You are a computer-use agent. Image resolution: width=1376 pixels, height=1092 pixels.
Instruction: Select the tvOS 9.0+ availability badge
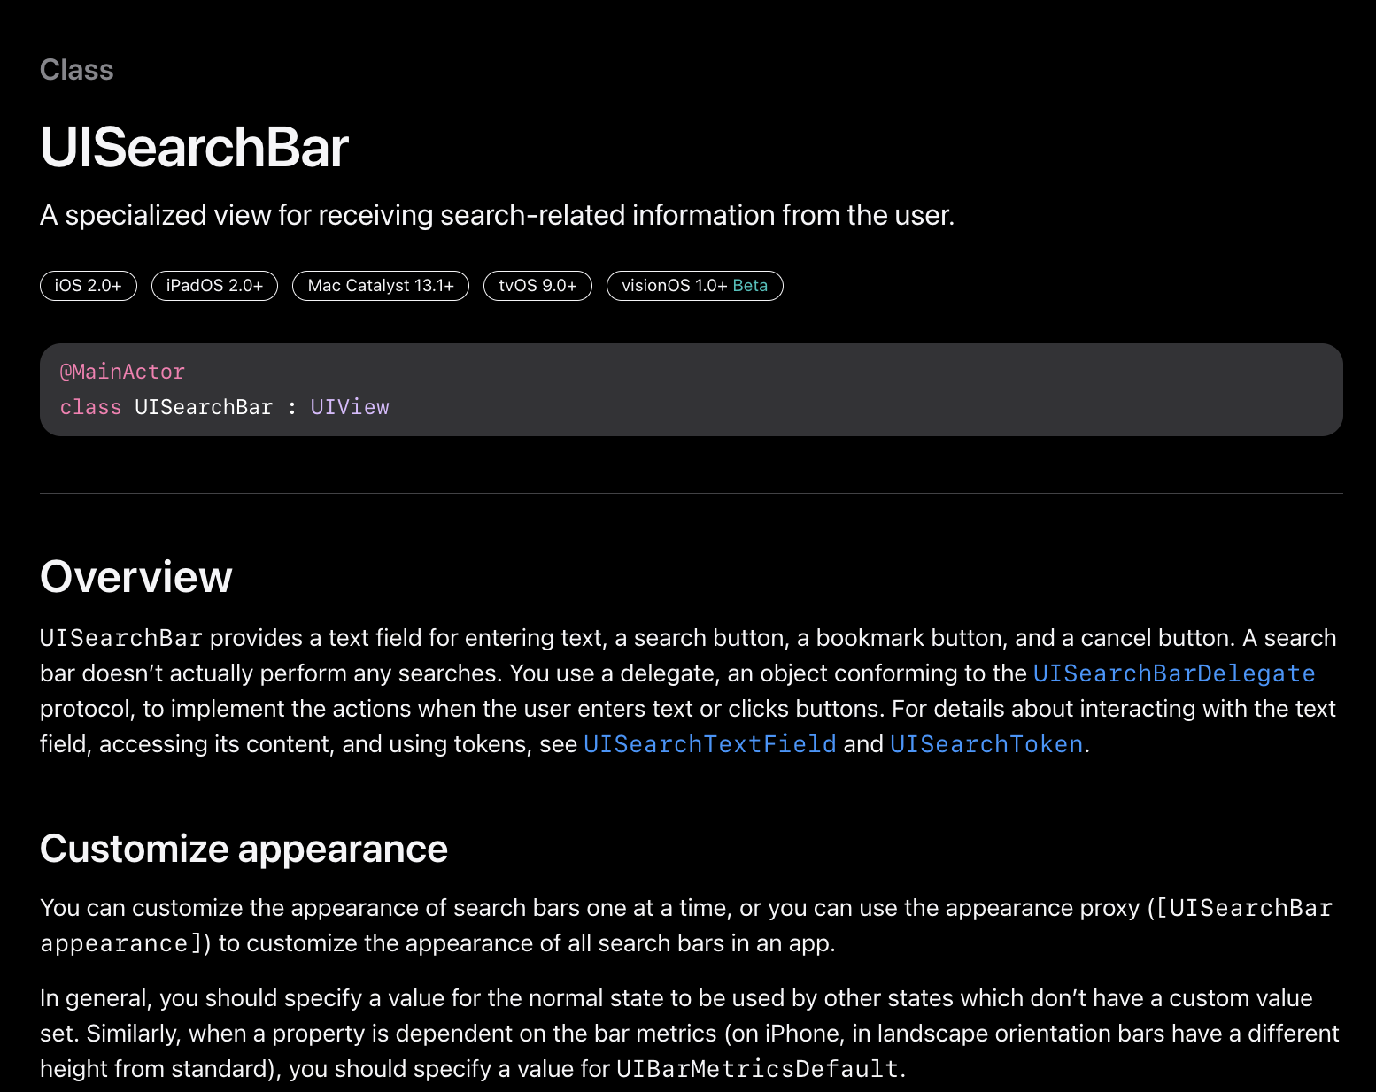(537, 286)
